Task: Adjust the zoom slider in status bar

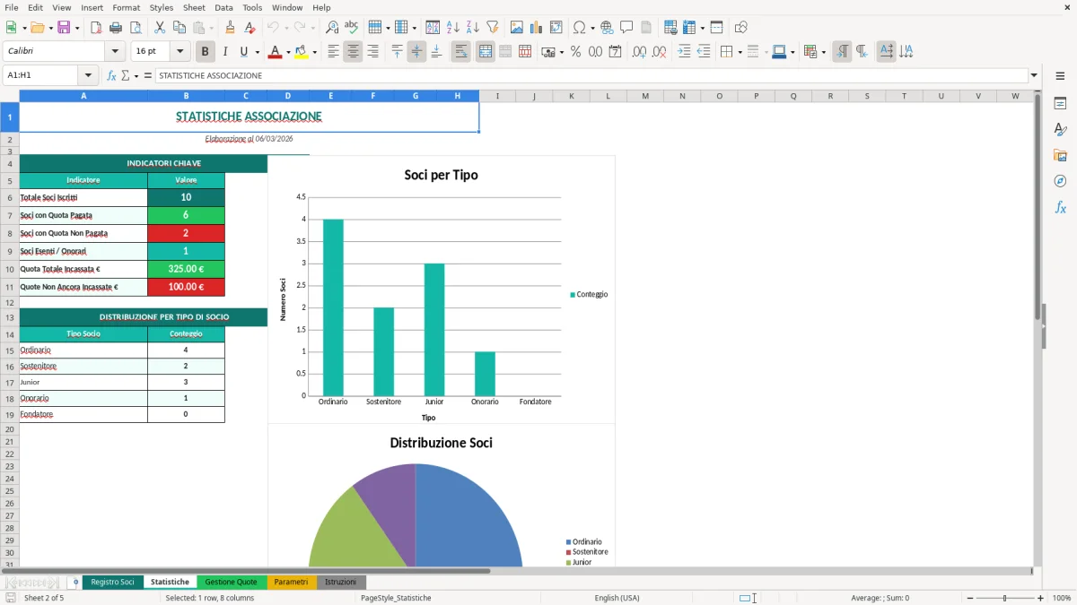Action: [x=1005, y=598]
